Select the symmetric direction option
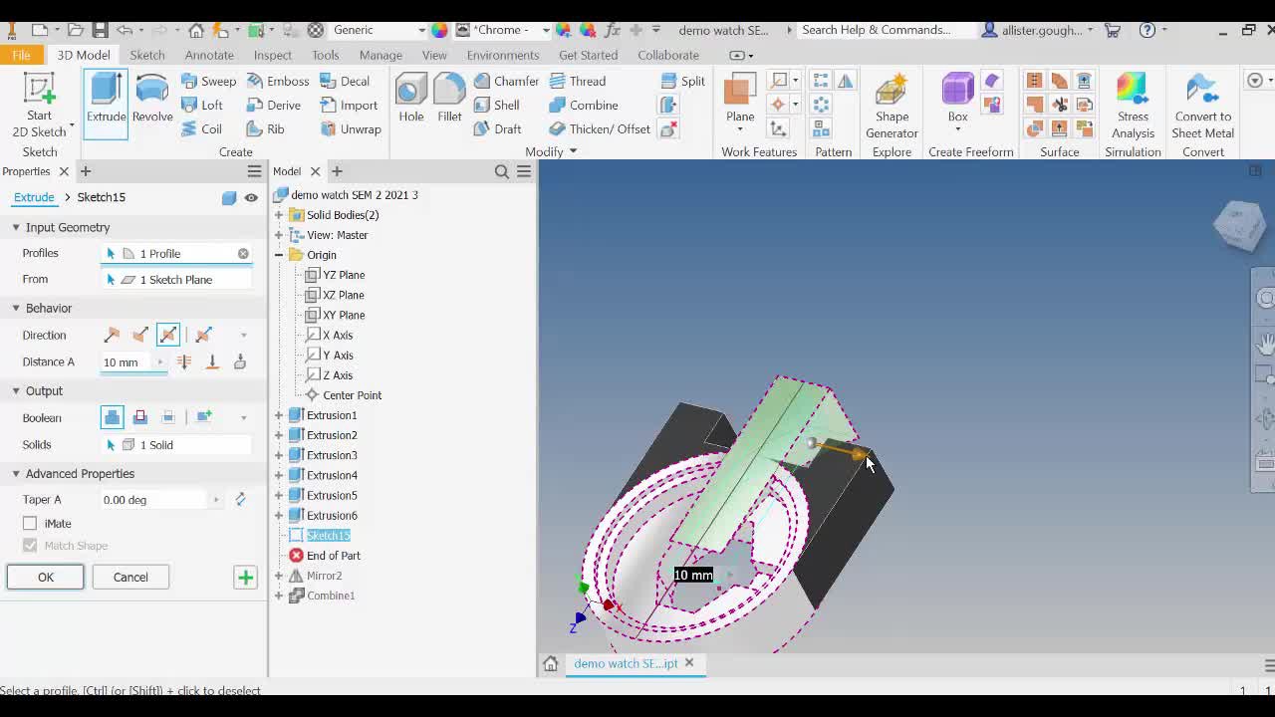 (168, 336)
